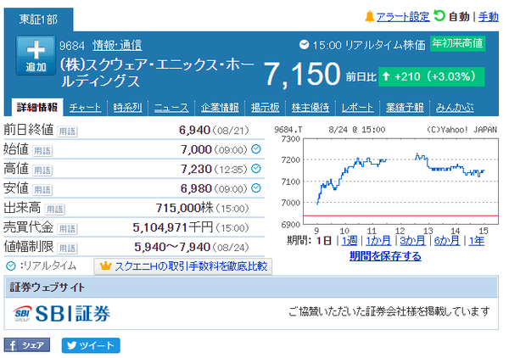Open the 株主優待 tab
Image resolution: width=509 pixels, height=358 pixels.
click(x=310, y=108)
